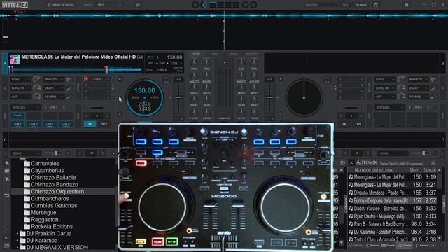448x252 pixels.
Task: Toggle deck A loop IN button
Action: tap(90, 125)
